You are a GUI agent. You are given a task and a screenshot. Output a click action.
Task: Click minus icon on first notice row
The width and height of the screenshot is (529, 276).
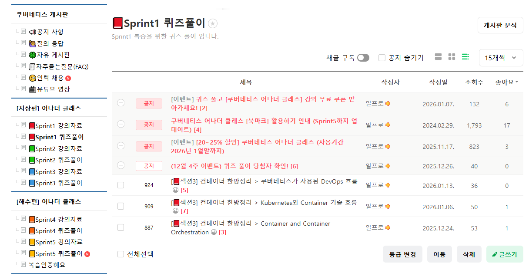pos(121,103)
